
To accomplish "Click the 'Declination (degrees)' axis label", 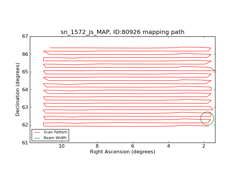I will coord(18,89).
